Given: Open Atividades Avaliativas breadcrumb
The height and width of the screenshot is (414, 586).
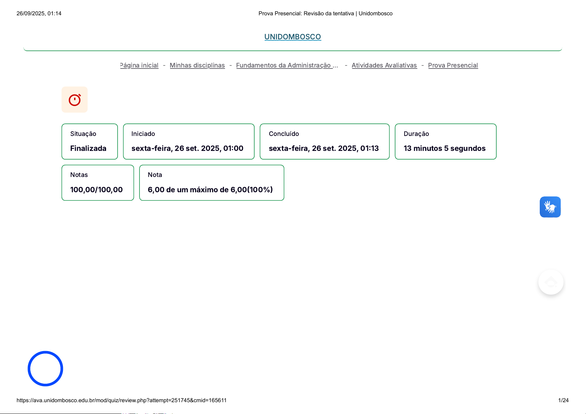Looking at the screenshot, I should click(384, 65).
